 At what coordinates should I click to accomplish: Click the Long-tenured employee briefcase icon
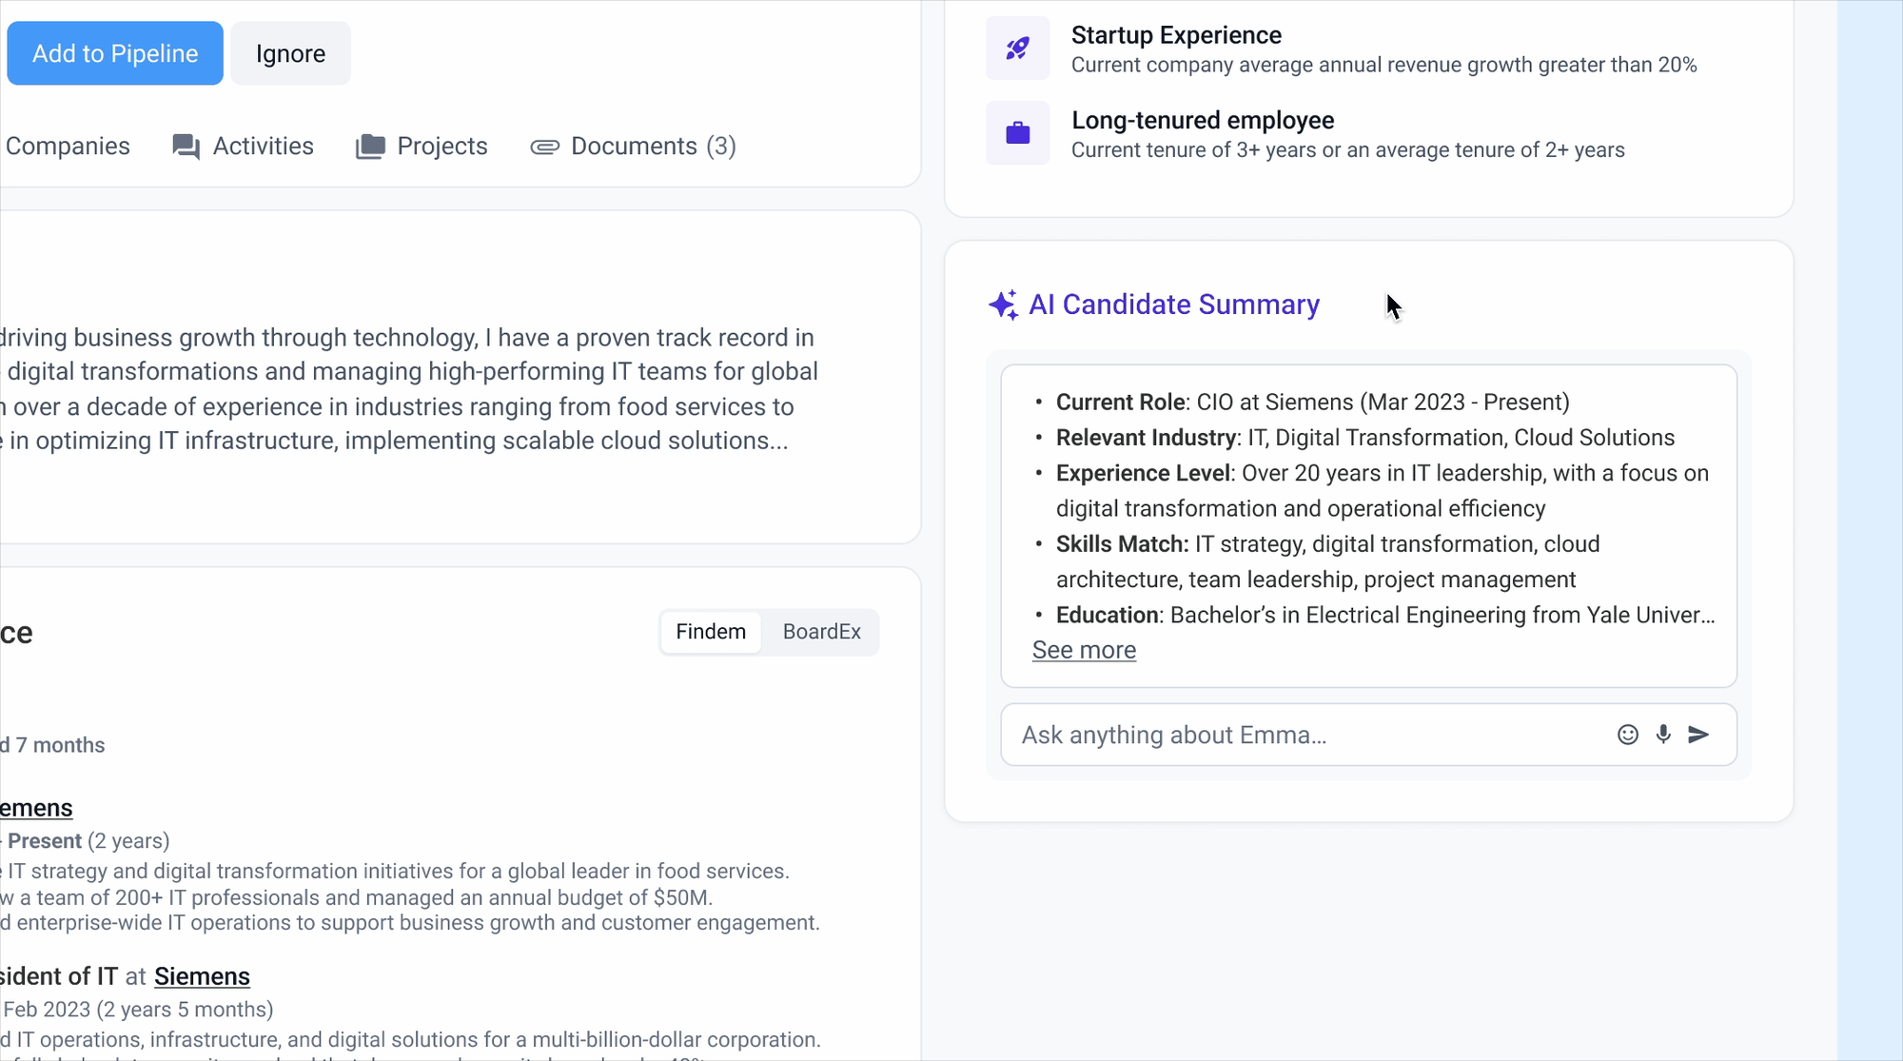1017,133
